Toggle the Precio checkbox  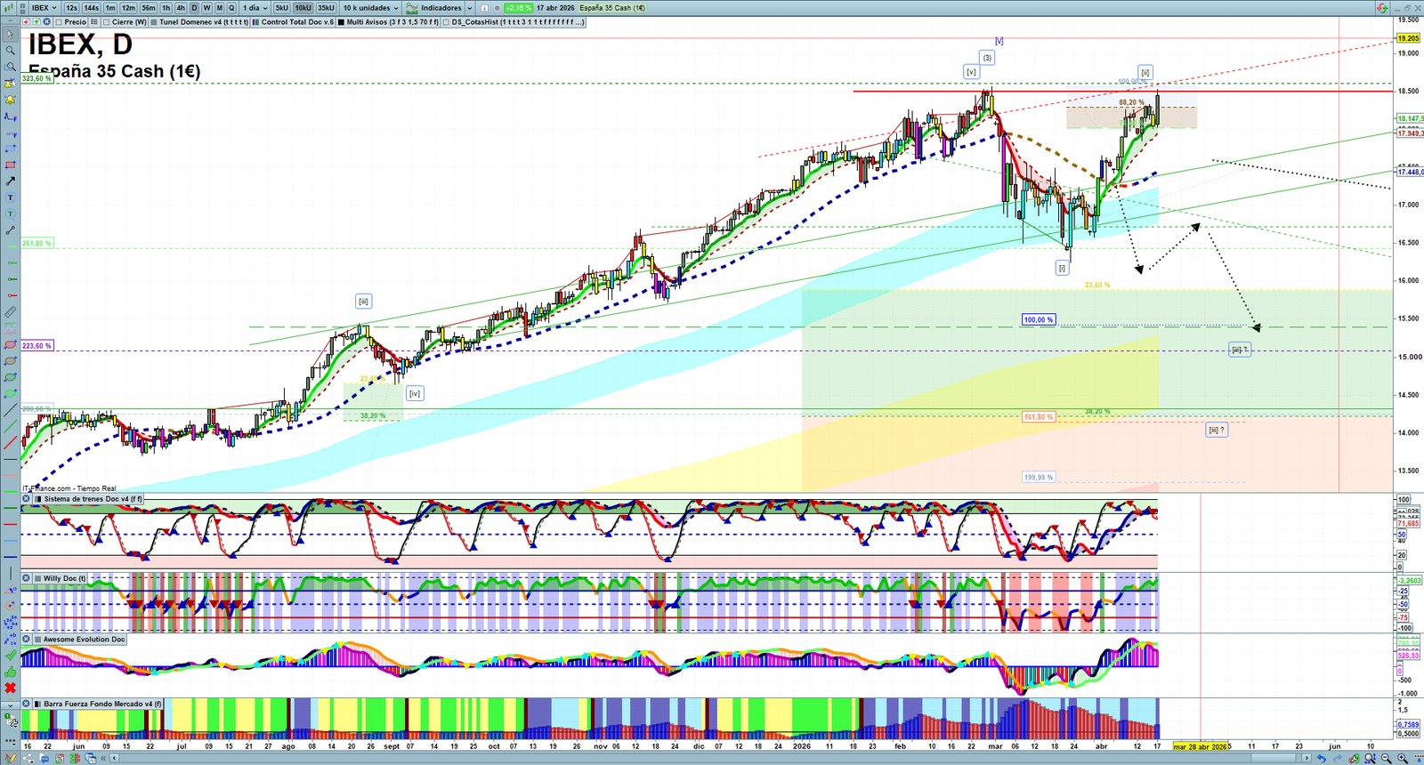[x=60, y=22]
